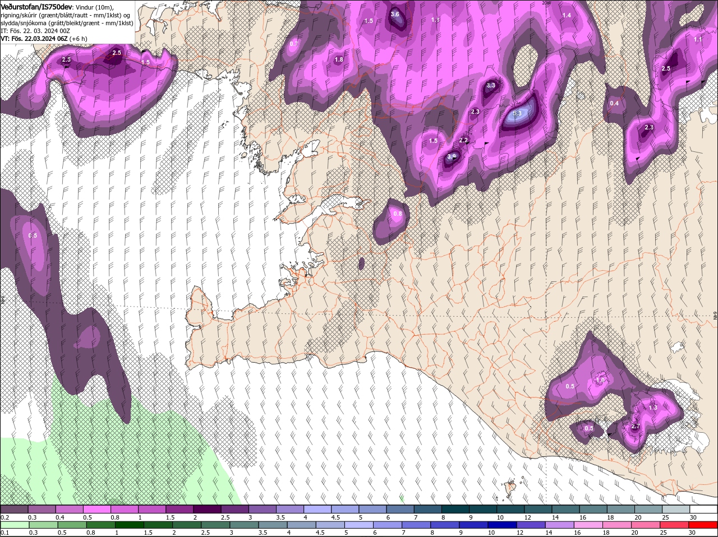Click the 0.8 value in the isolated snow patch
This screenshot has height=537, width=718.
[398, 214]
